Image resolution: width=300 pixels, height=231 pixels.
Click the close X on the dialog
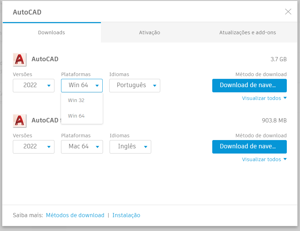tap(288, 11)
